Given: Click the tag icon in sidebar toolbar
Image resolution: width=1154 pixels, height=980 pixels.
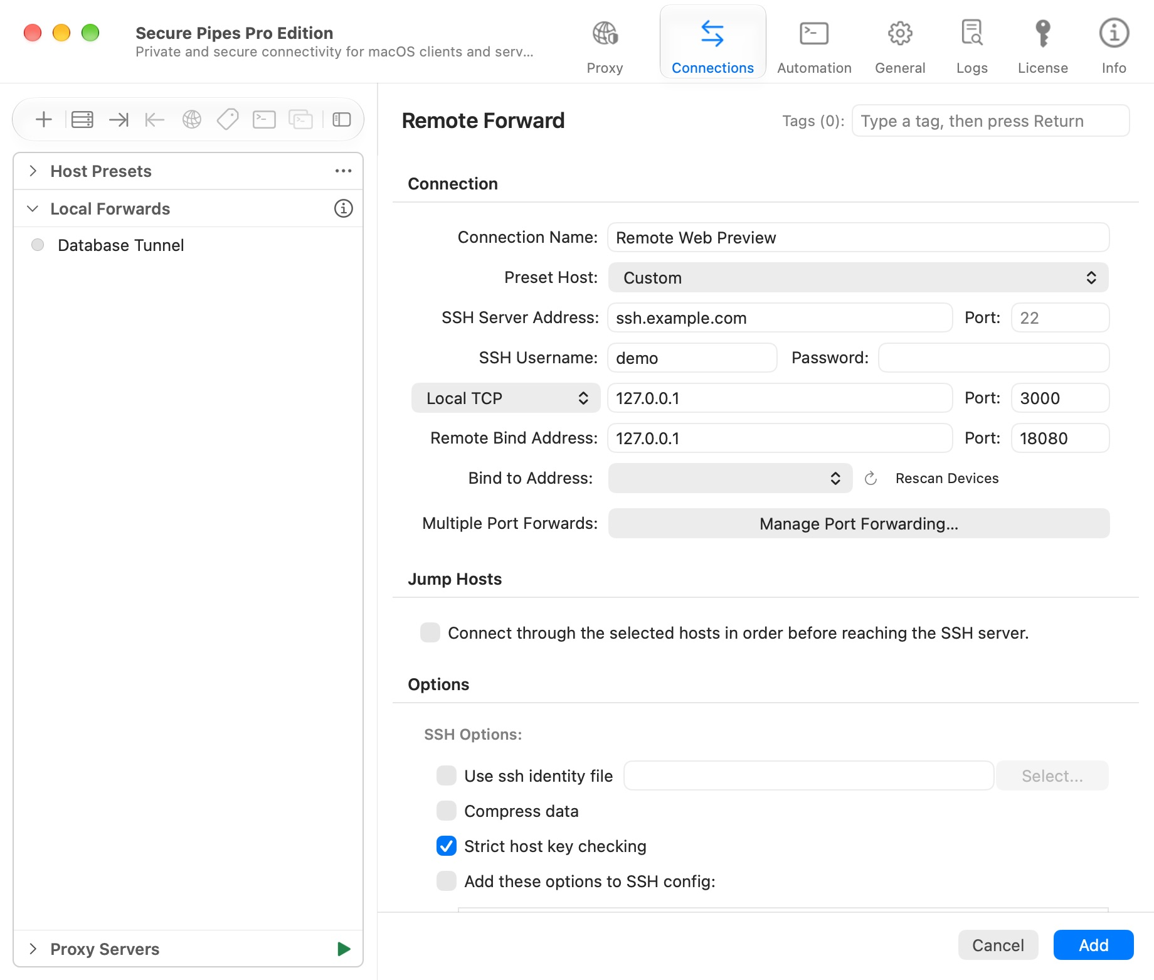Looking at the screenshot, I should tap(228, 119).
